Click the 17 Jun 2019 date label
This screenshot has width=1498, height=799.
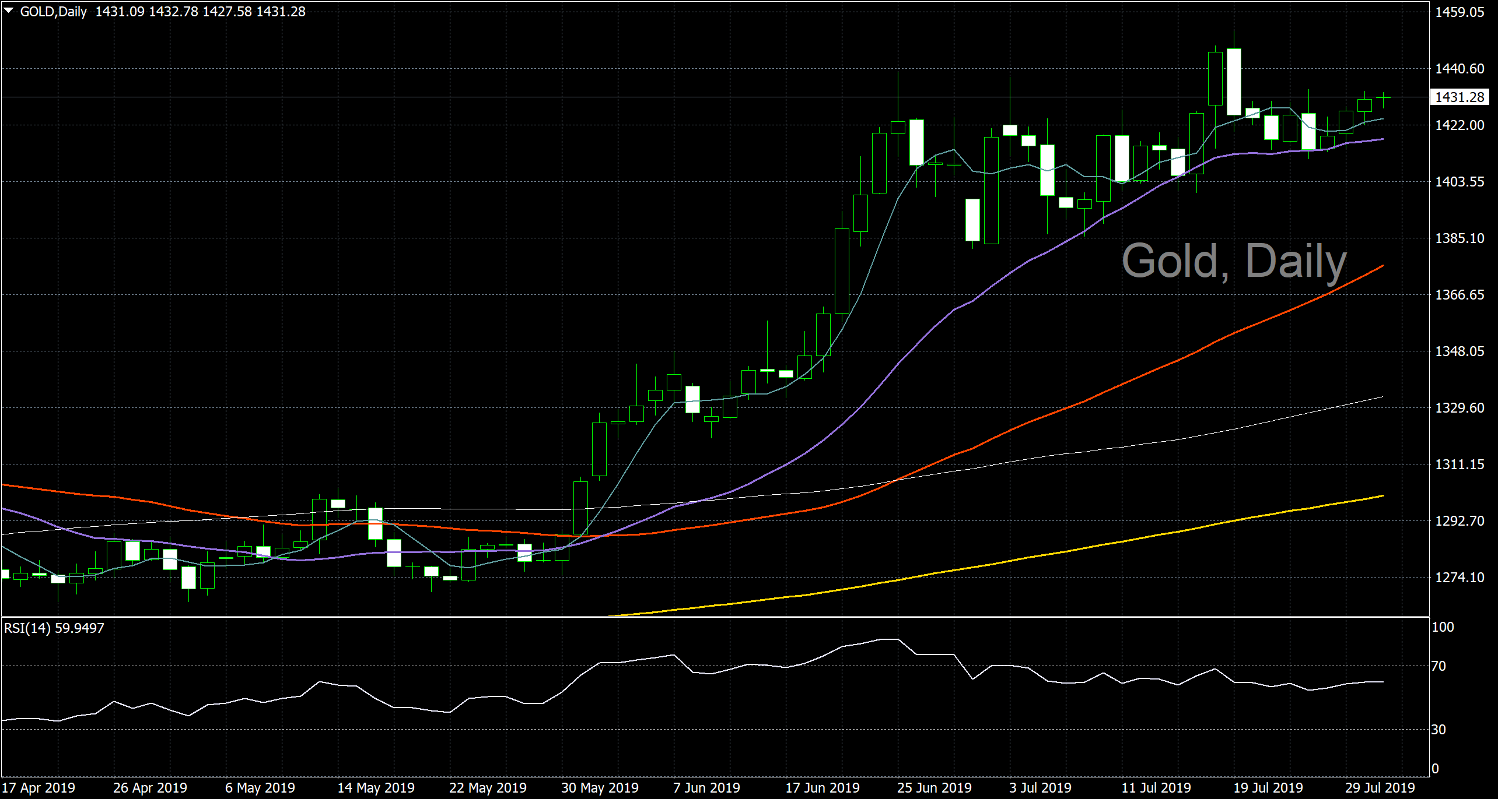[822, 788]
